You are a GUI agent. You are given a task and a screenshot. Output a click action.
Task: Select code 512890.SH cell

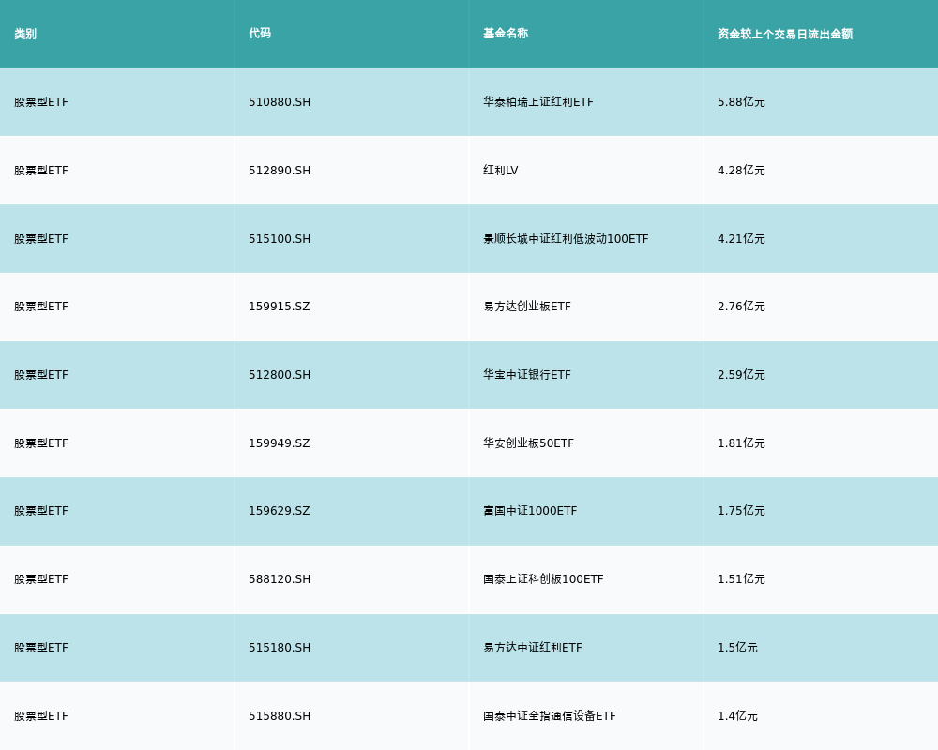tap(280, 171)
